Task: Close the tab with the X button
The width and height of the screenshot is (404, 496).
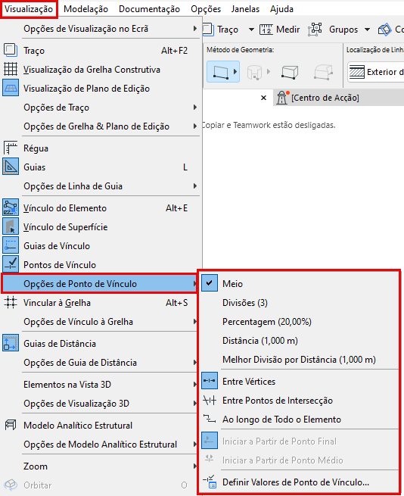Action: coord(263,98)
